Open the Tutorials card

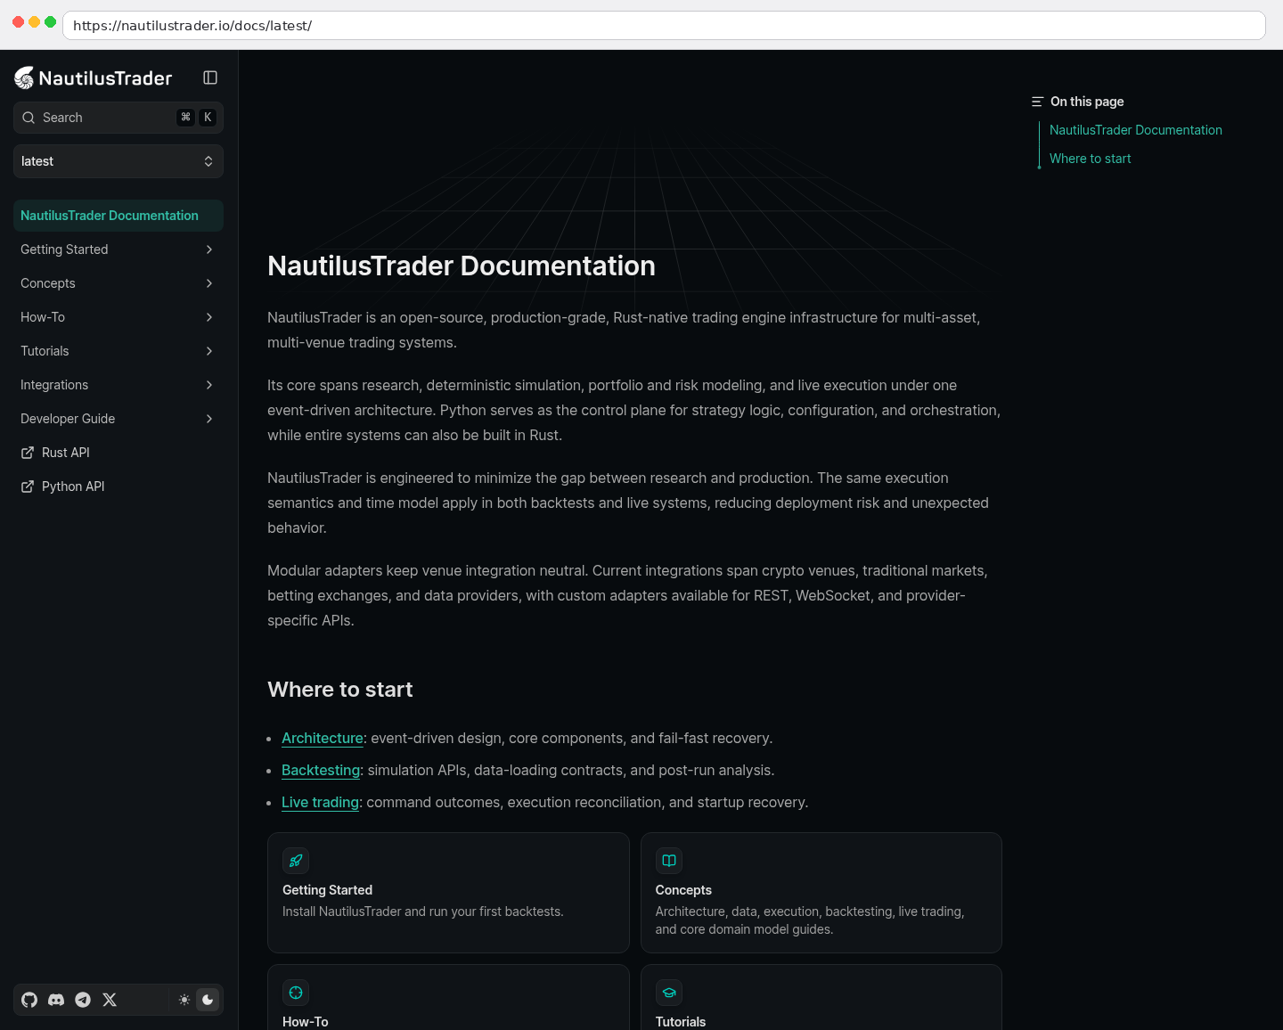(x=821, y=997)
